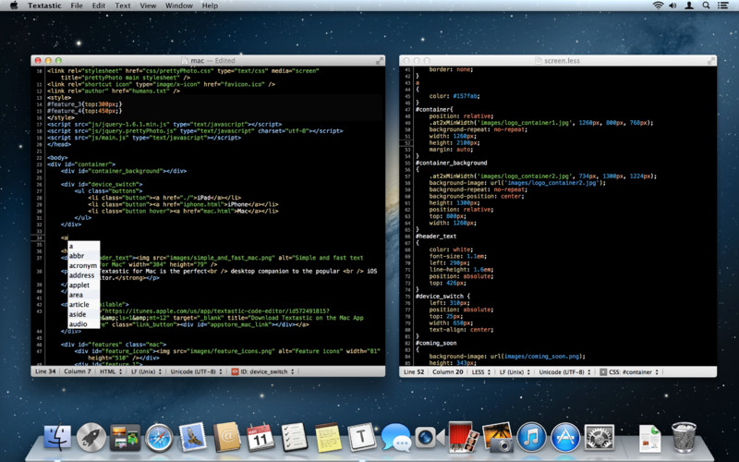Open HTML syntax dropdown in mac window
Viewport: 739px width, 462px height.
pos(111,371)
